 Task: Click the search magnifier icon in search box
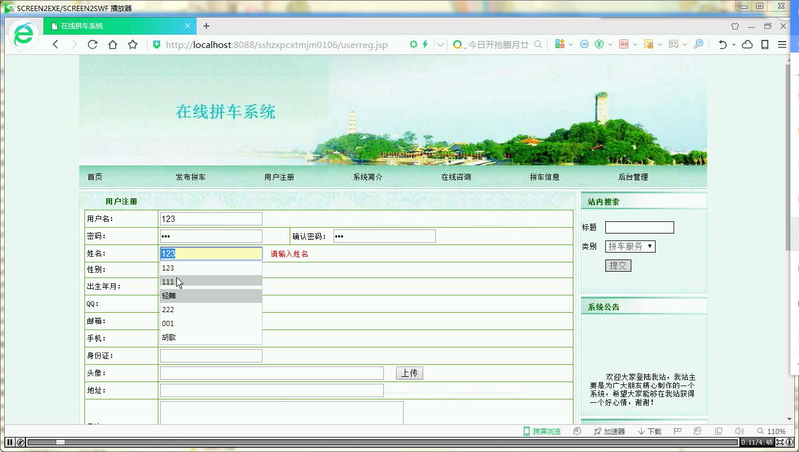tap(538, 45)
